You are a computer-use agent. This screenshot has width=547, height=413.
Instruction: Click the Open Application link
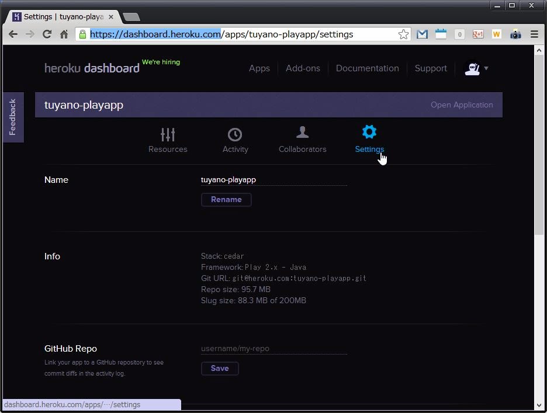coord(462,105)
